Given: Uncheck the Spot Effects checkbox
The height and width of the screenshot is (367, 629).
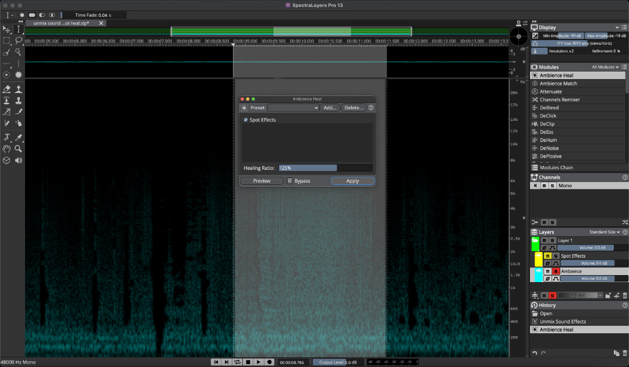Looking at the screenshot, I should [246, 120].
